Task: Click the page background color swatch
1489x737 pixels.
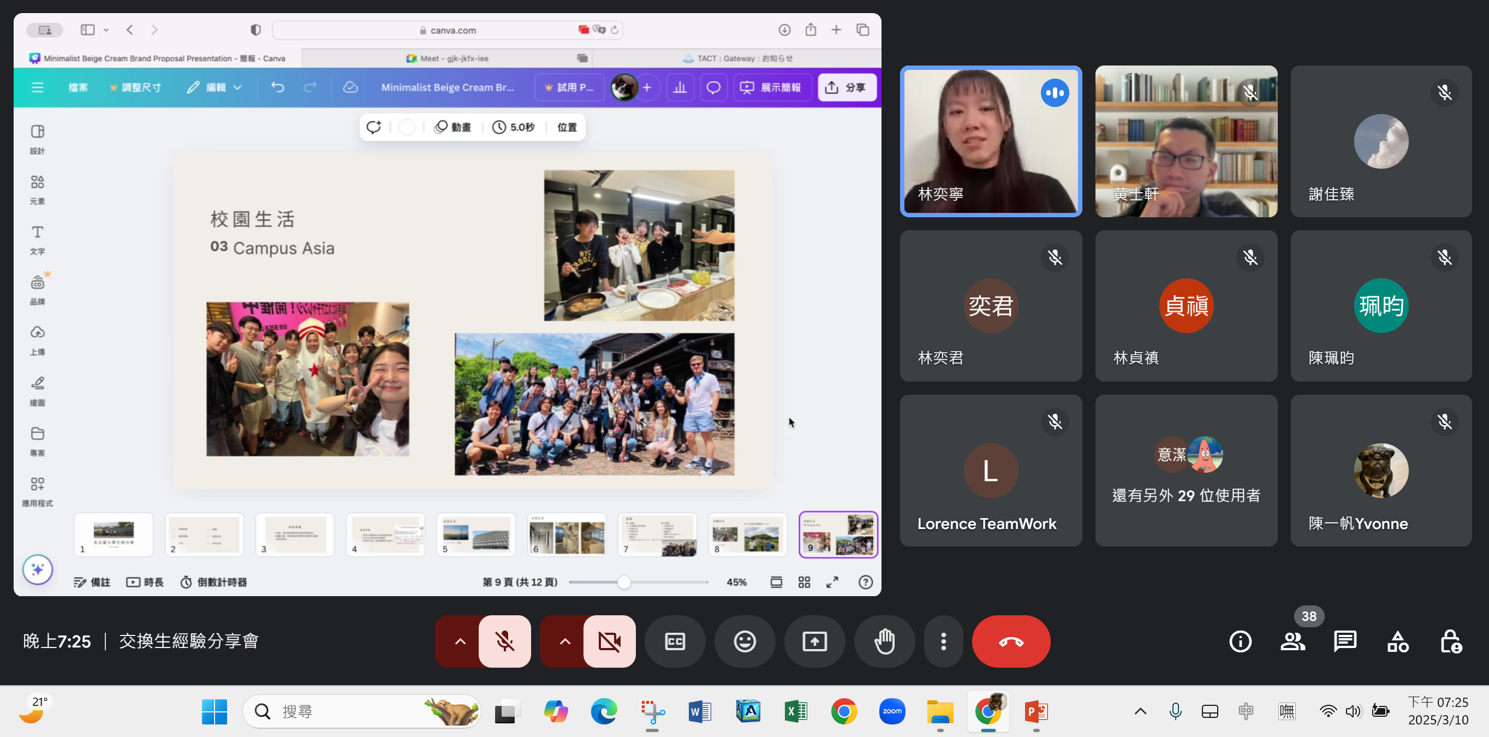Action: (x=407, y=127)
